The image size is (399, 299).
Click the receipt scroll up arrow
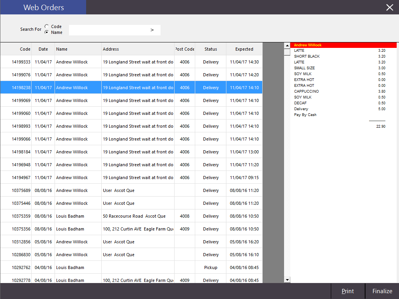[x=287, y=46]
